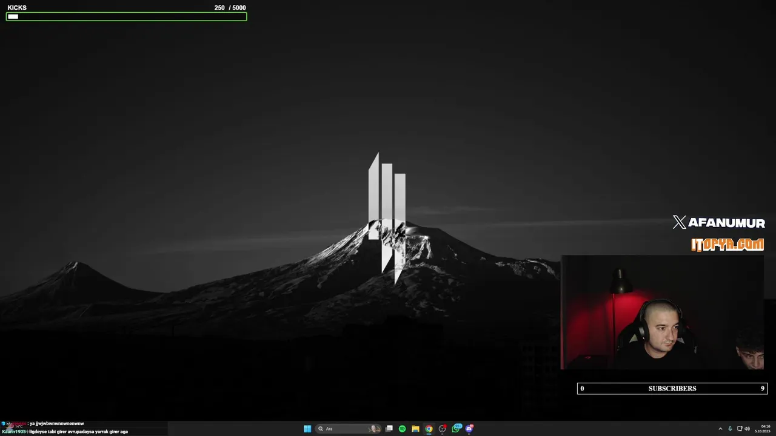The height and width of the screenshot is (436, 776).
Task: Open Spotify from the taskbar
Action: [402, 429]
